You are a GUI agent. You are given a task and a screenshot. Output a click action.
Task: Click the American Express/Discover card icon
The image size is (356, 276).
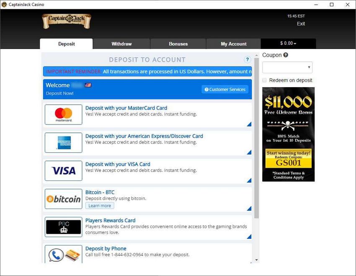point(63,142)
